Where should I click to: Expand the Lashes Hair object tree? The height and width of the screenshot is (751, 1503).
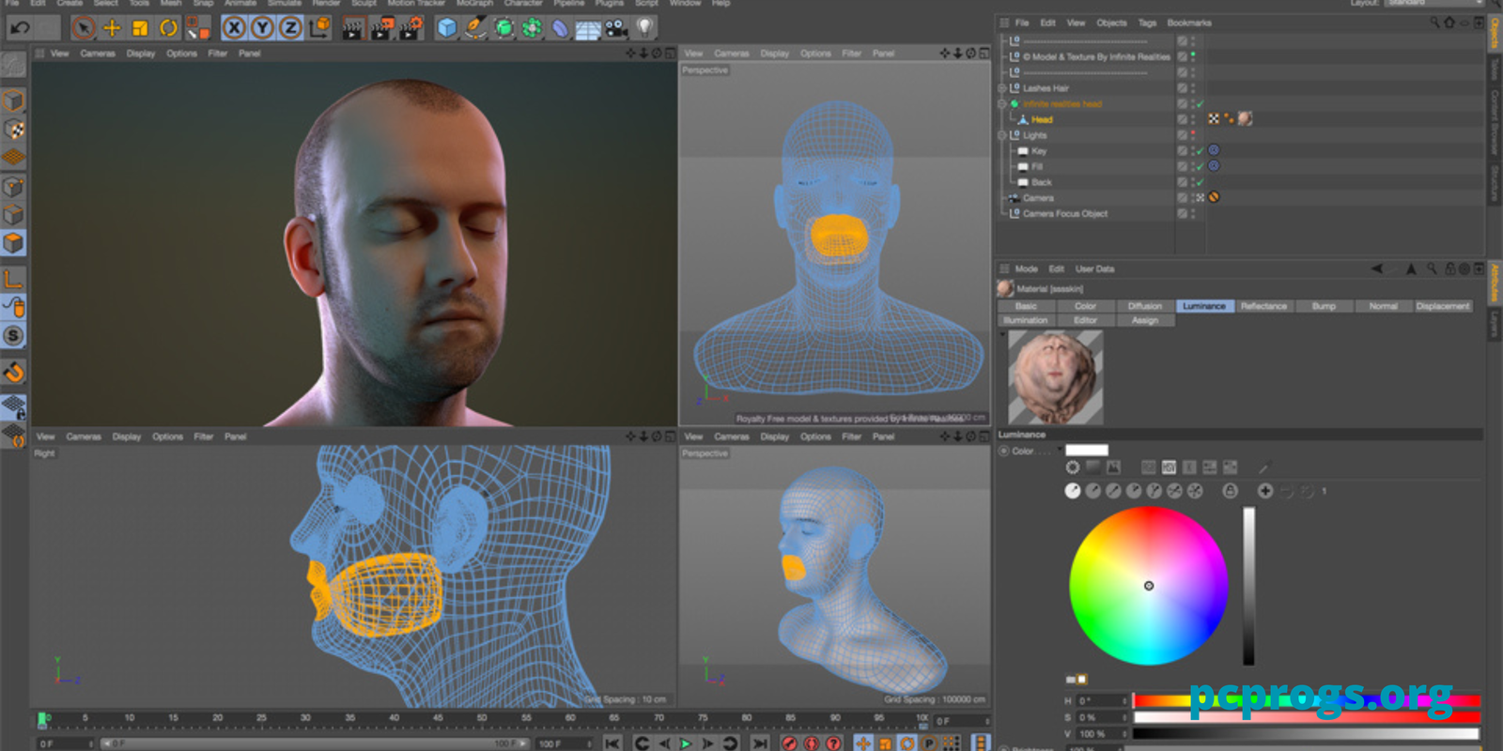1001,88
